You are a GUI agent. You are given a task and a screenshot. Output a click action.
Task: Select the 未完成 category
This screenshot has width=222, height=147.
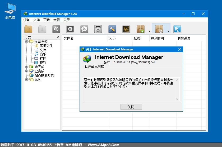click(x=39, y=67)
